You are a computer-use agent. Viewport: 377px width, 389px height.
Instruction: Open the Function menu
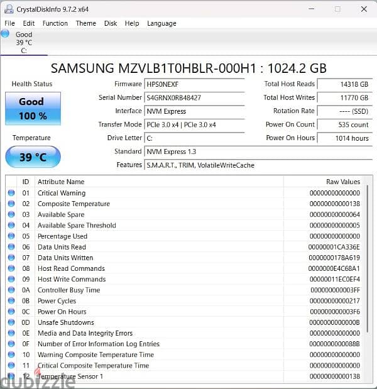[55, 23]
